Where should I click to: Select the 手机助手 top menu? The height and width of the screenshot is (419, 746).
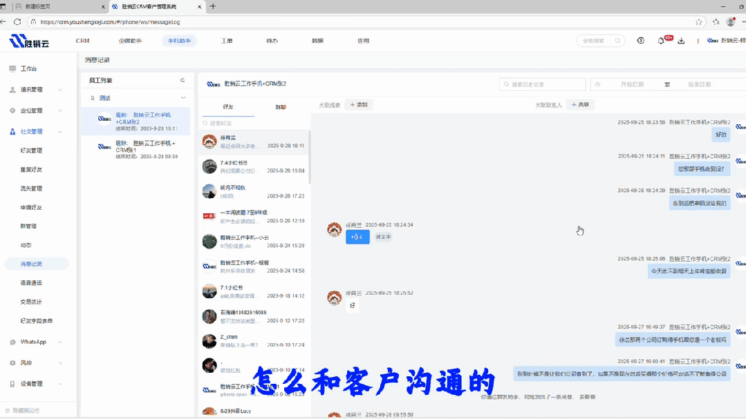click(179, 41)
